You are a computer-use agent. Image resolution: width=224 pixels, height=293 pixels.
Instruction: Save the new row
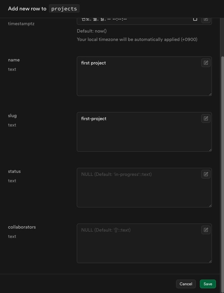point(208,284)
